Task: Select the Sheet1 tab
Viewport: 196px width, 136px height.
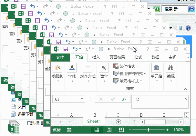Action: tap(94, 121)
